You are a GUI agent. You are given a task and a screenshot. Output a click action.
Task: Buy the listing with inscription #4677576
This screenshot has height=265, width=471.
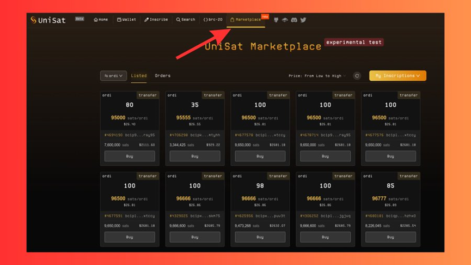click(x=390, y=156)
